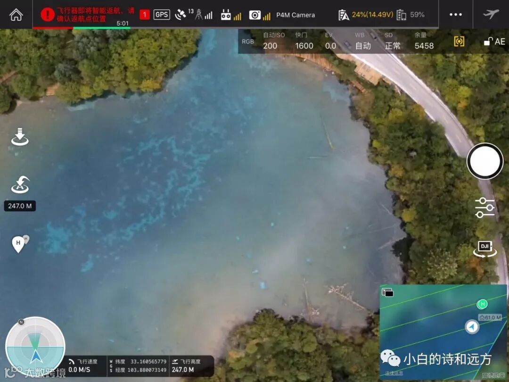509x382 pixels.
Task: View remaining shots count 5458
Action: tap(424, 41)
